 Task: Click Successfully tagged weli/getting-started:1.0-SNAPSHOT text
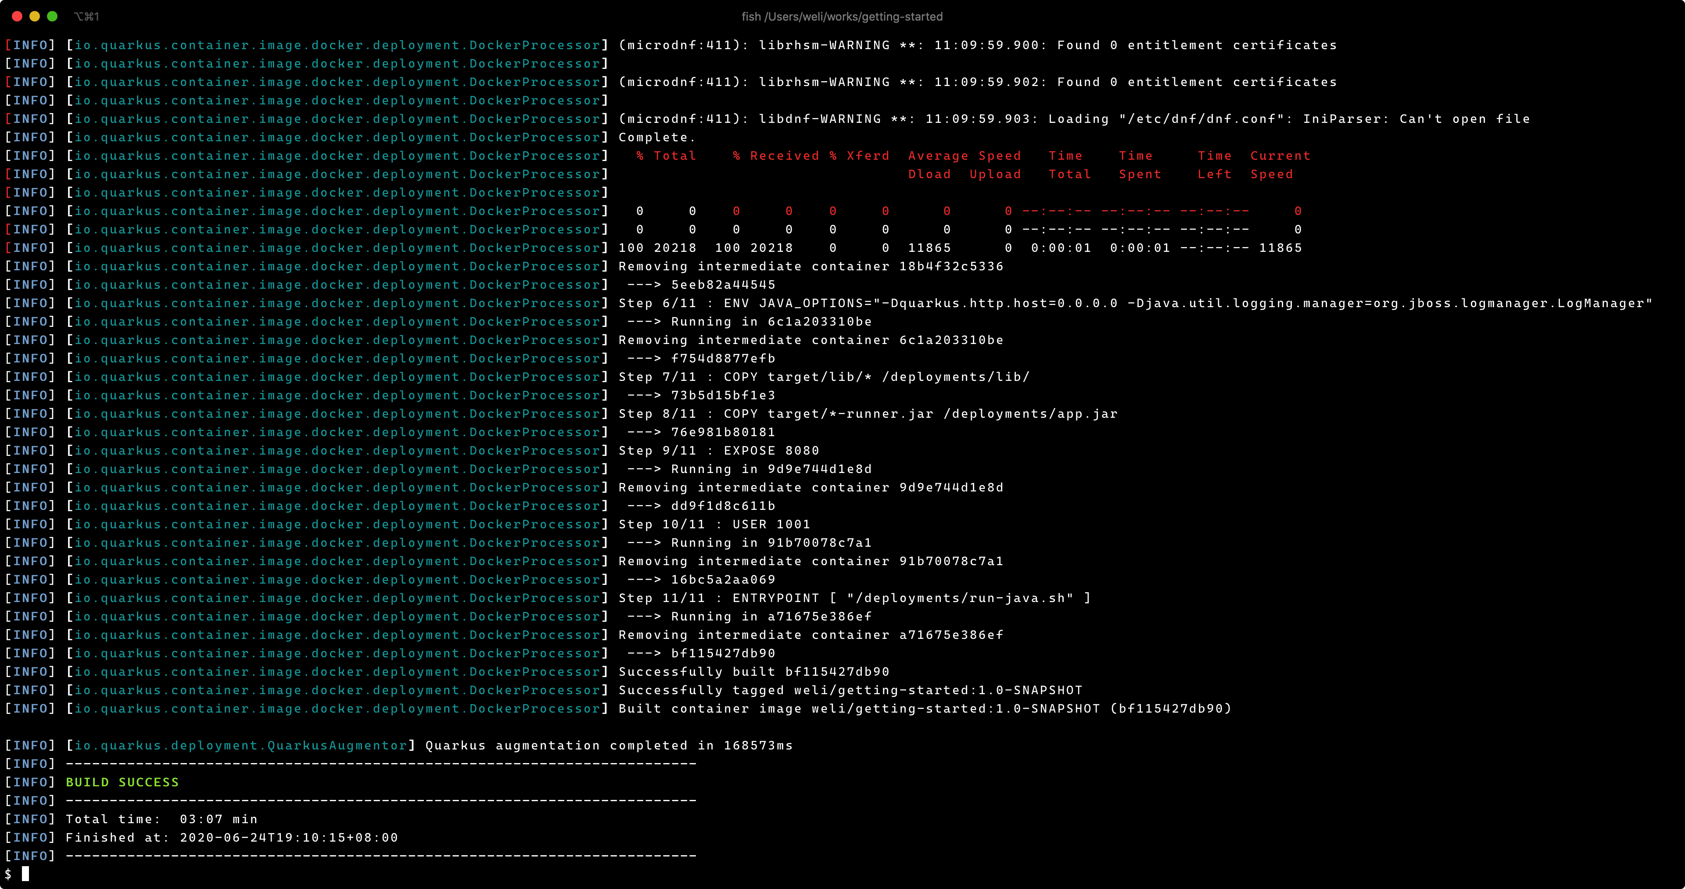tap(850, 690)
